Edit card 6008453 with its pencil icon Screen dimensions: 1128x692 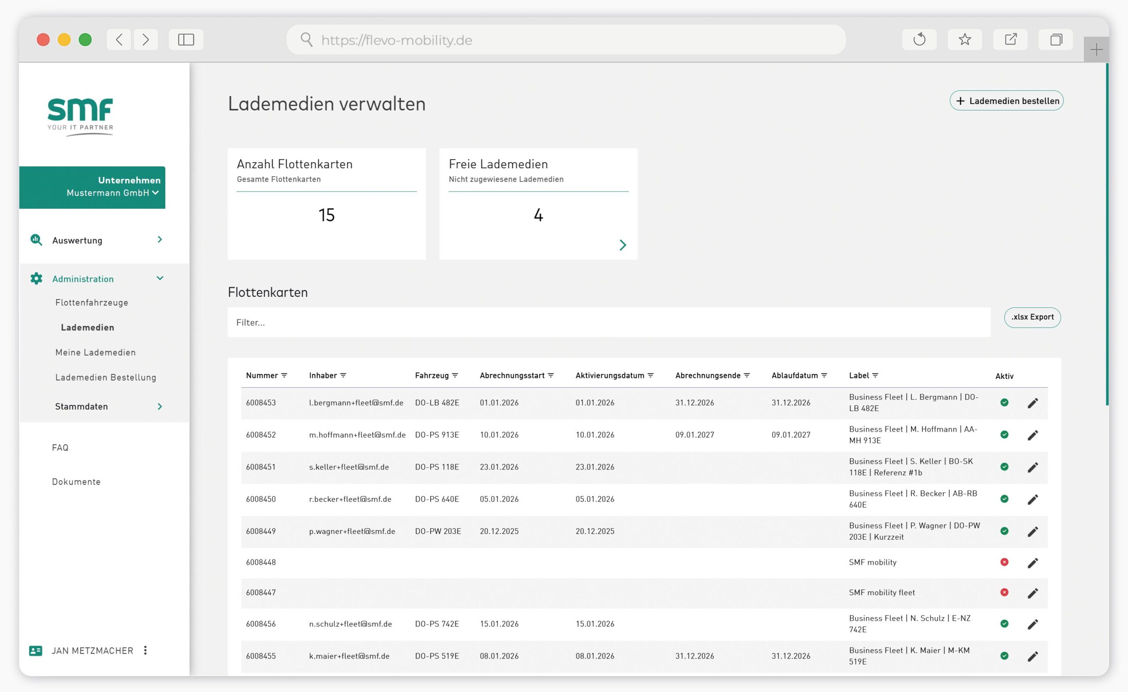1033,403
